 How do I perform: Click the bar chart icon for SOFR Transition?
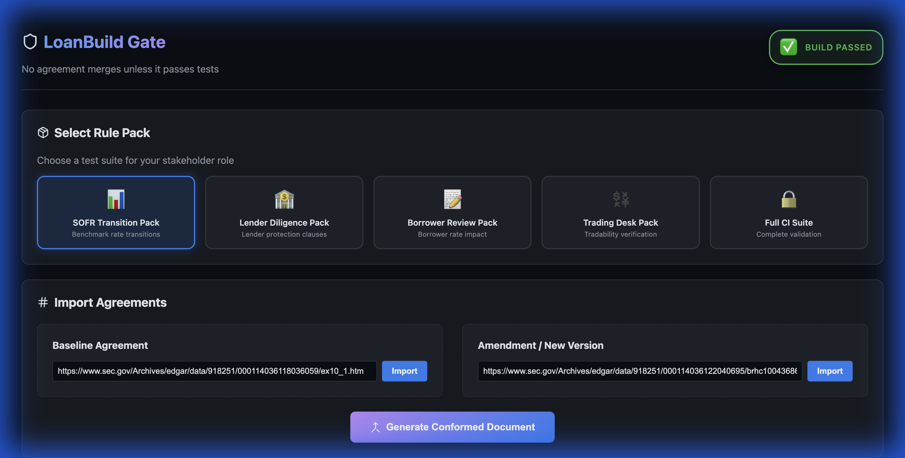(116, 199)
